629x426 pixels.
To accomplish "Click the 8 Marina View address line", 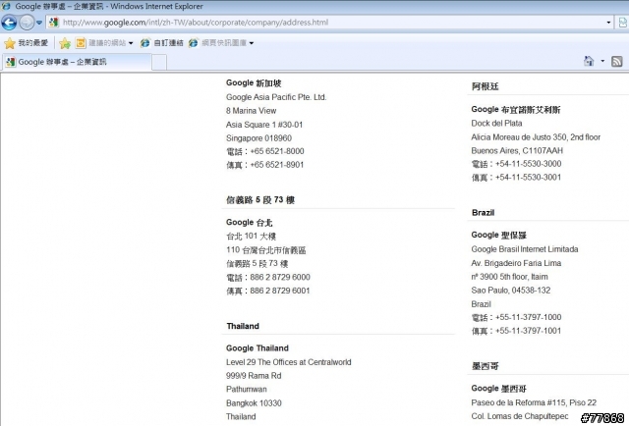I will pos(252,111).
